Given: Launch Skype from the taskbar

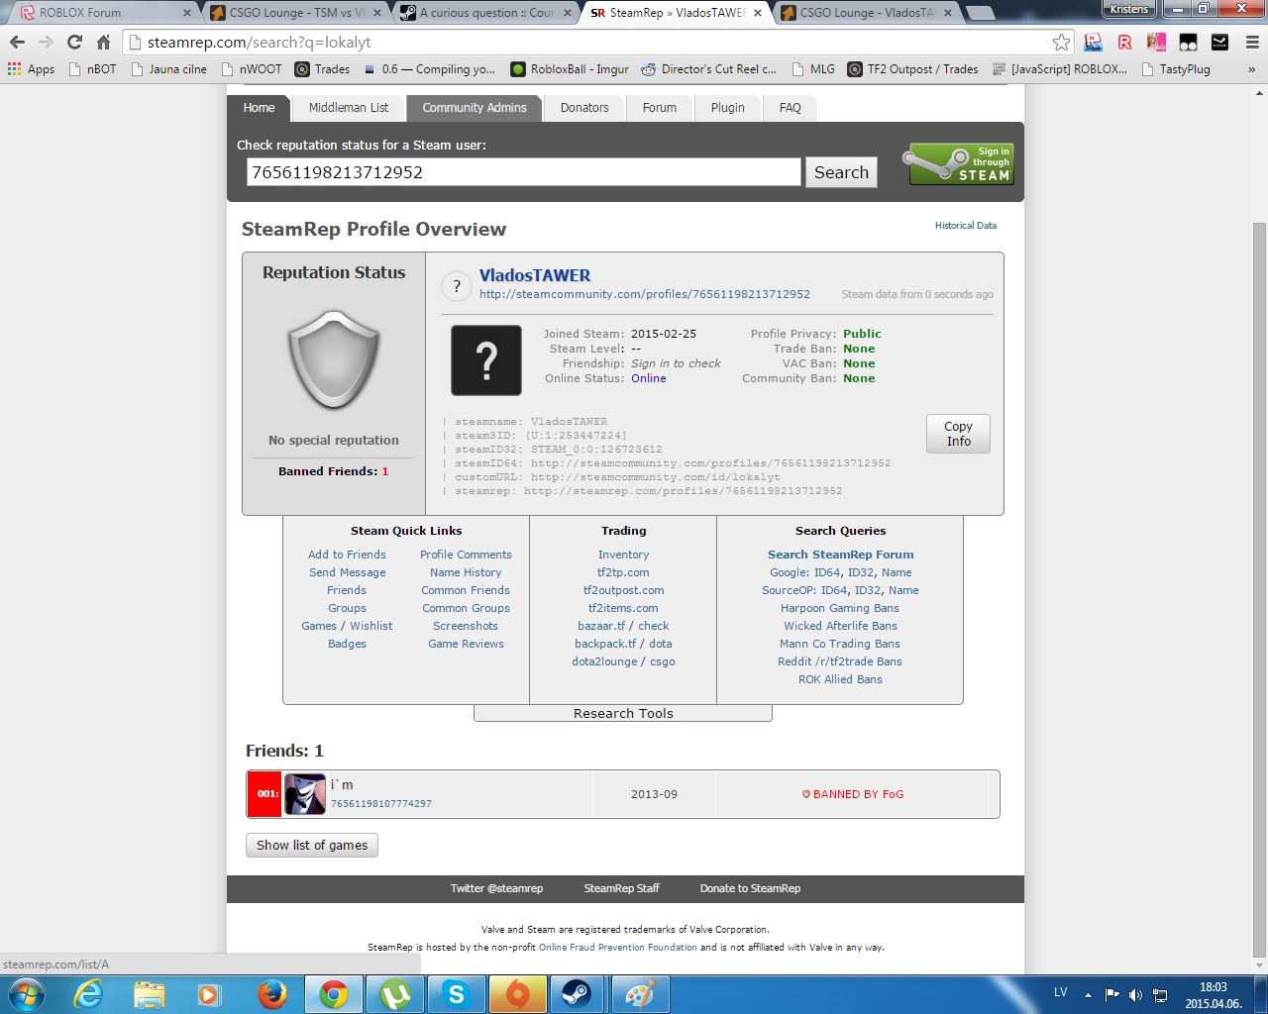Looking at the screenshot, I should (456, 993).
